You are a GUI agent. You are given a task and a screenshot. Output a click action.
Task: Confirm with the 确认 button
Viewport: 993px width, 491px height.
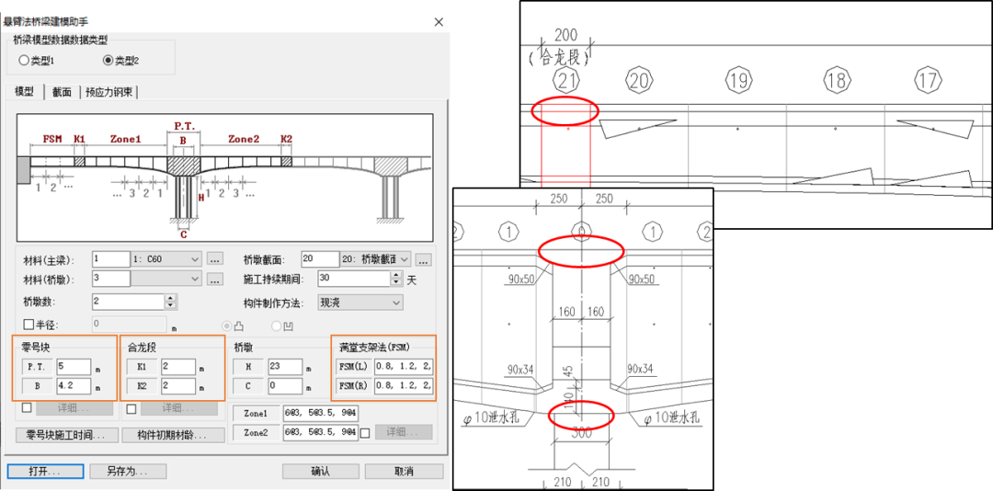pos(321,472)
